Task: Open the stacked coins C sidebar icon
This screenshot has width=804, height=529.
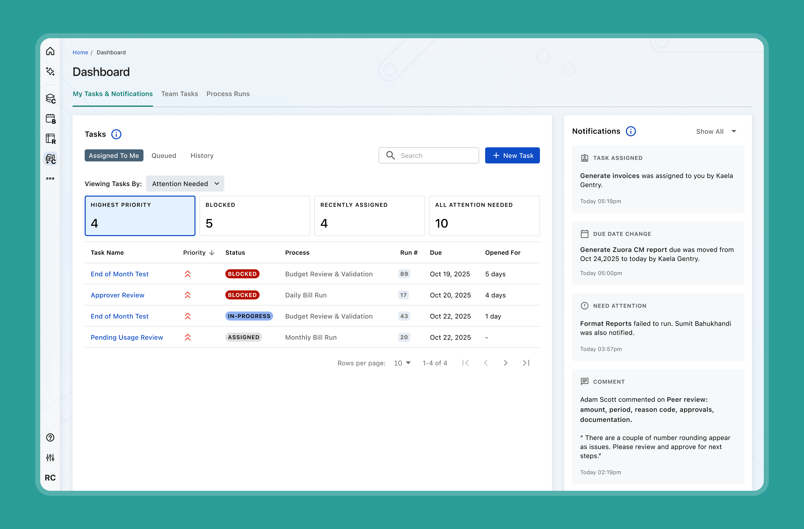Action: (50, 98)
